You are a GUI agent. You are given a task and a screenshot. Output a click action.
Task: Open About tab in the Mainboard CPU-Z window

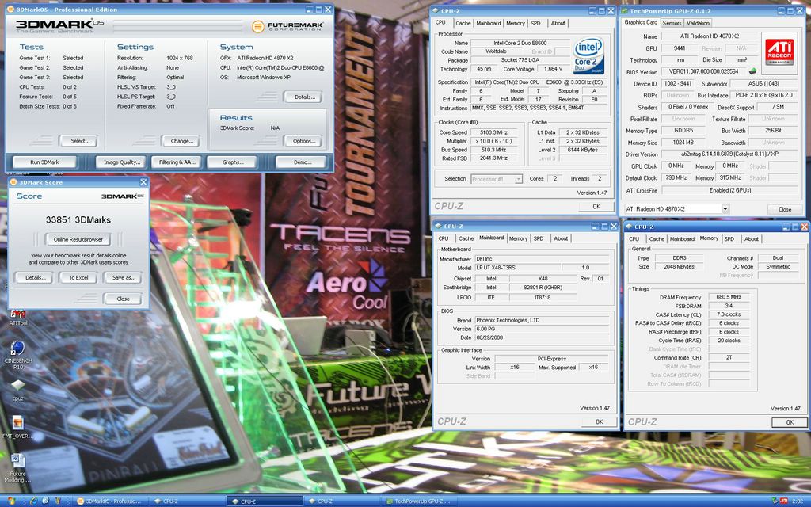(x=561, y=239)
